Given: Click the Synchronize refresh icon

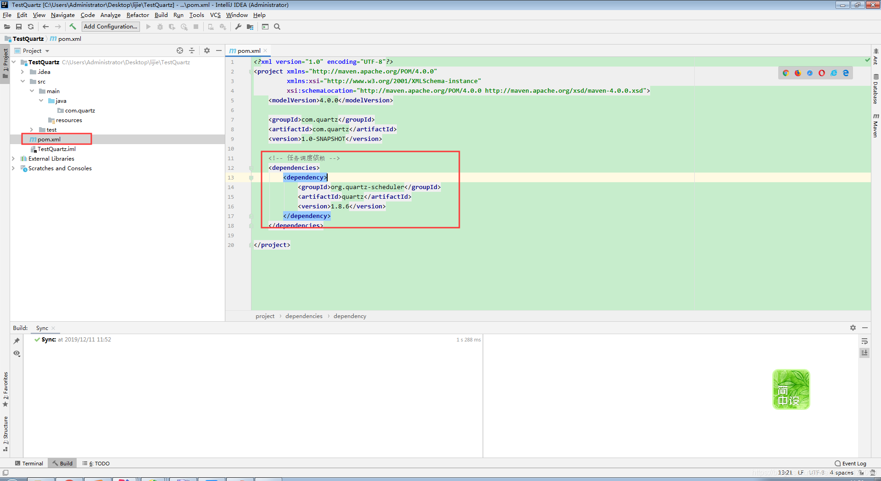Looking at the screenshot, I should point(31,27).
